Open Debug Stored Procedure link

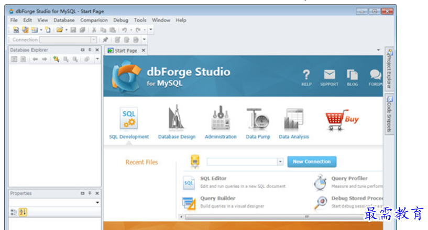[x=357, y=199]
